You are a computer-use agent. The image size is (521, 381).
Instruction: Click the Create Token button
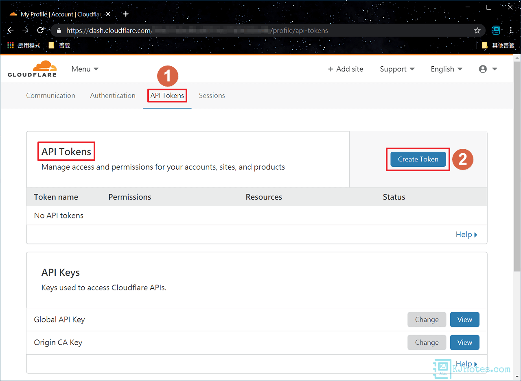click(x=418, y=159)
